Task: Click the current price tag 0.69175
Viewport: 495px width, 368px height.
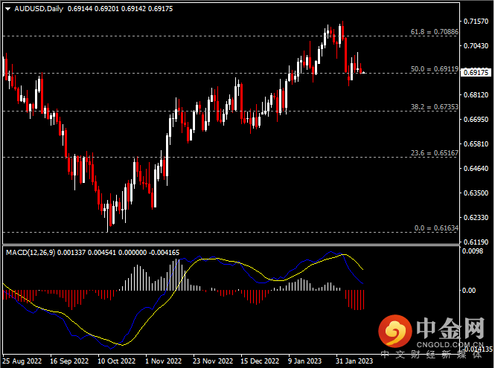Action: tap(476, 73)
